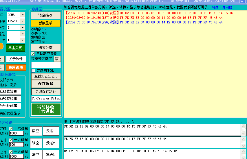The image size is (247, 159).
Task: Click the period input field showing 500
Action: pos(16,145)
